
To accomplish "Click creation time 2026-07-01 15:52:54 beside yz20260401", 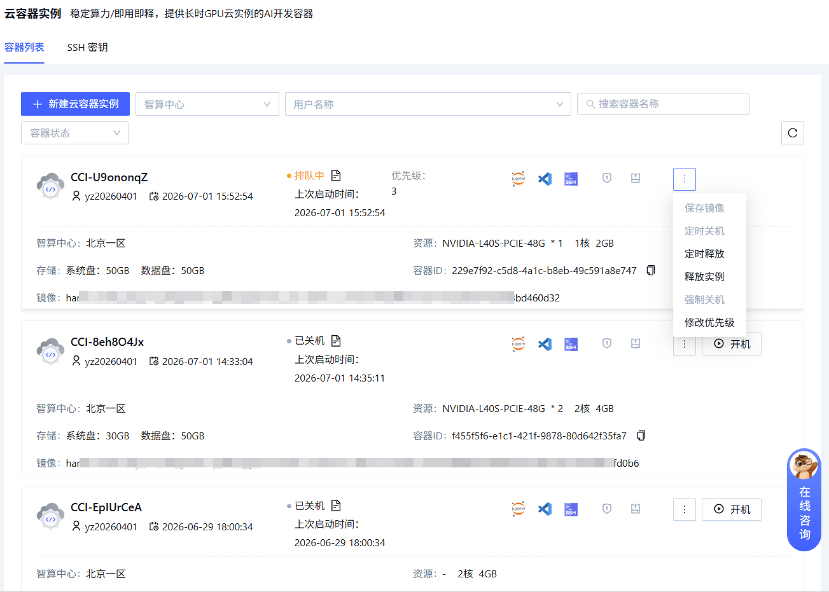I will [207, 196].
